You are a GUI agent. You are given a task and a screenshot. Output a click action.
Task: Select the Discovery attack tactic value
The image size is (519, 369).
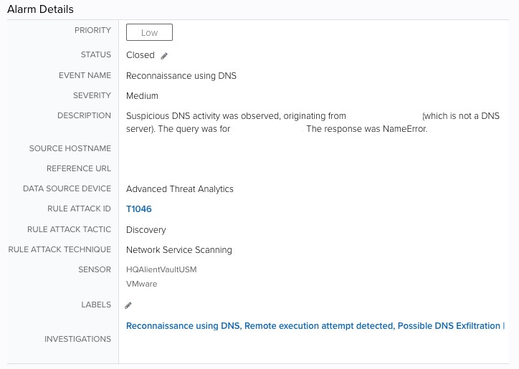146,230
